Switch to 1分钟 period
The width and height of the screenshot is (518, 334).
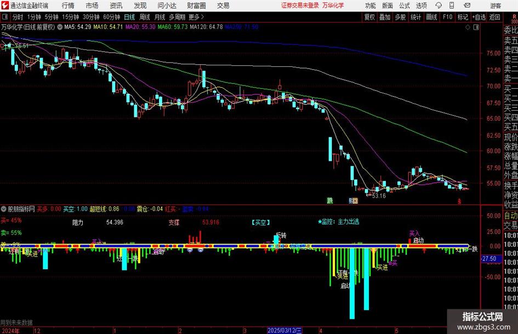click(34, 17)
